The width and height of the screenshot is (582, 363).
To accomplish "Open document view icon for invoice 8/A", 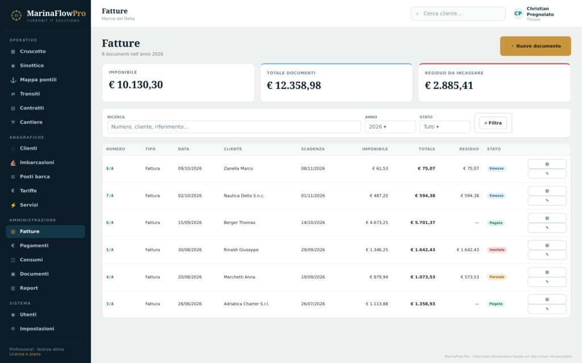I will coord(547,164).
